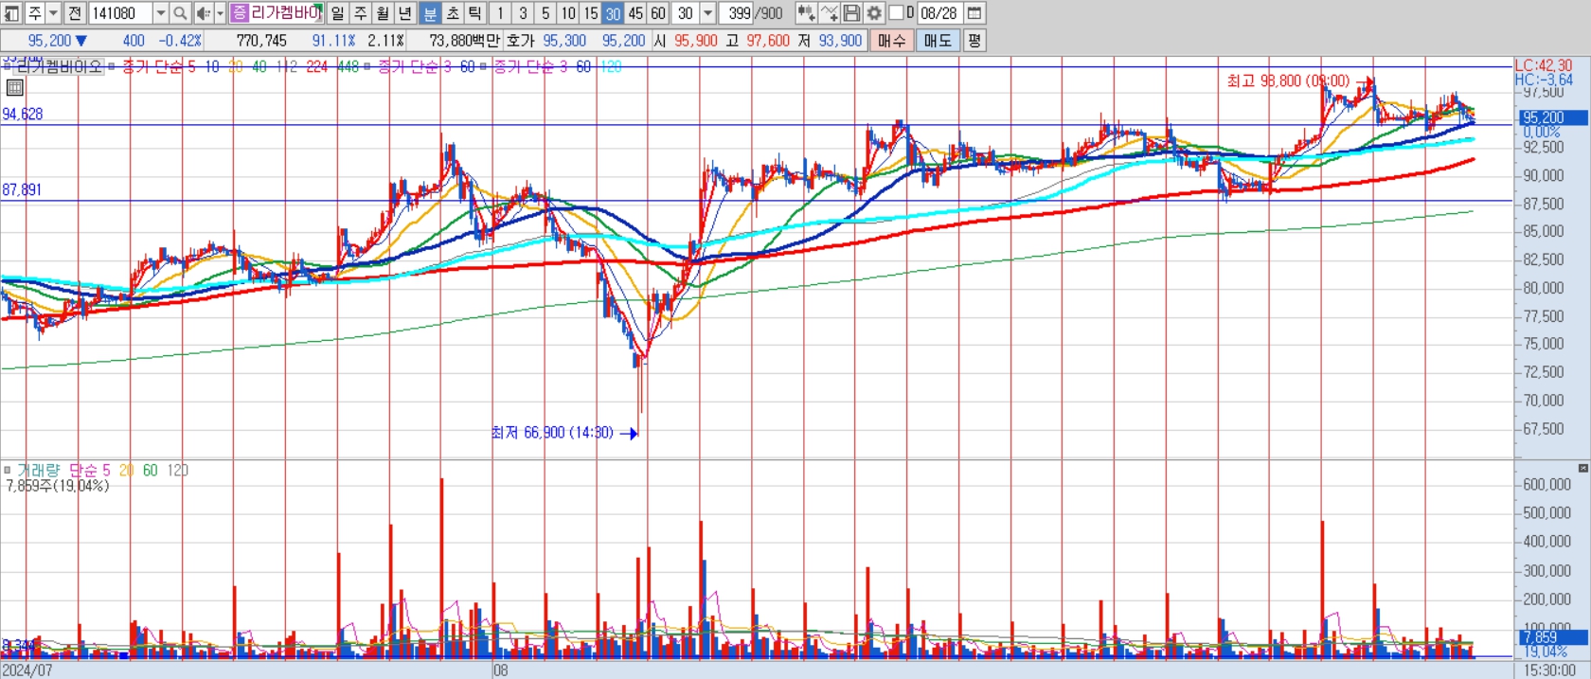
Task: Open the calendar date picker icon
Action: (974, 13)
